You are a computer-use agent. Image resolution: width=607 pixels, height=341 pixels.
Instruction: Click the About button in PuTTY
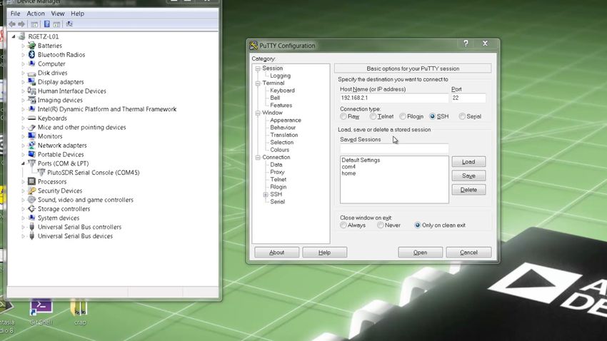click(x=276, y=252)
